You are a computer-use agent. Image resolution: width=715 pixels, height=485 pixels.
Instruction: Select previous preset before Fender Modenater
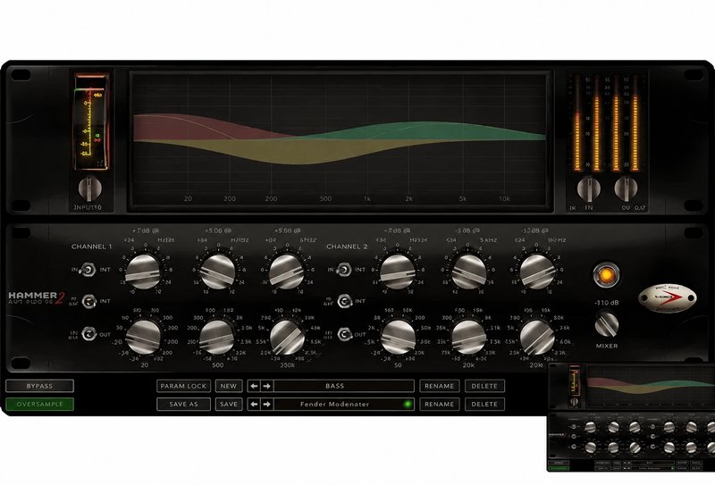pyautogui.click(x=254, y=404)
